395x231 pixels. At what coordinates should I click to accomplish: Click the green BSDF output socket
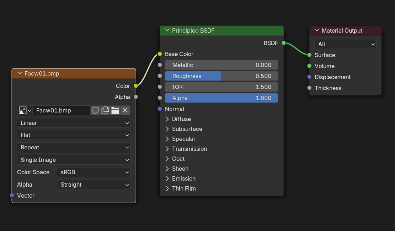point(283,43)
